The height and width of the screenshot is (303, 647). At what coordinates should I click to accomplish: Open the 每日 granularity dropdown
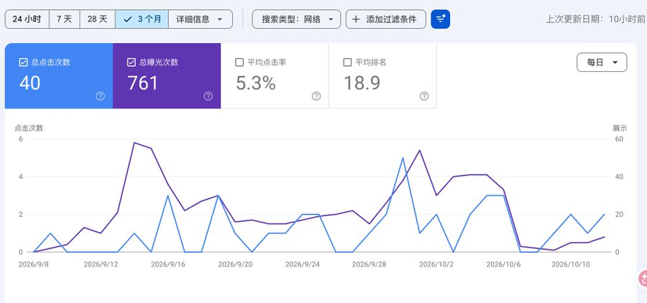point(602,62)
